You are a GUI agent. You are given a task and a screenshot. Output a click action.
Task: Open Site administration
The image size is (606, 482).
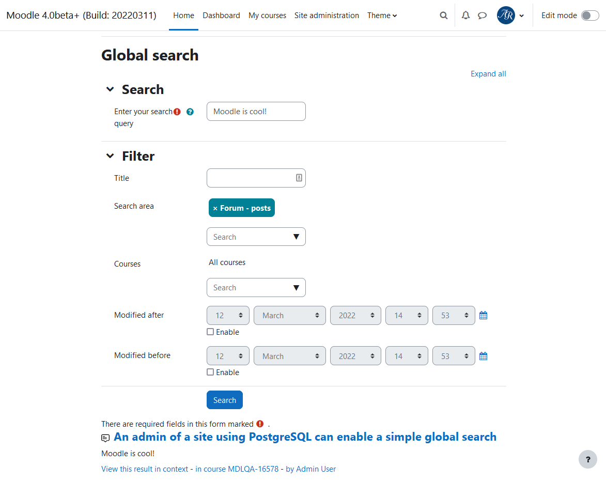point(327,15)
